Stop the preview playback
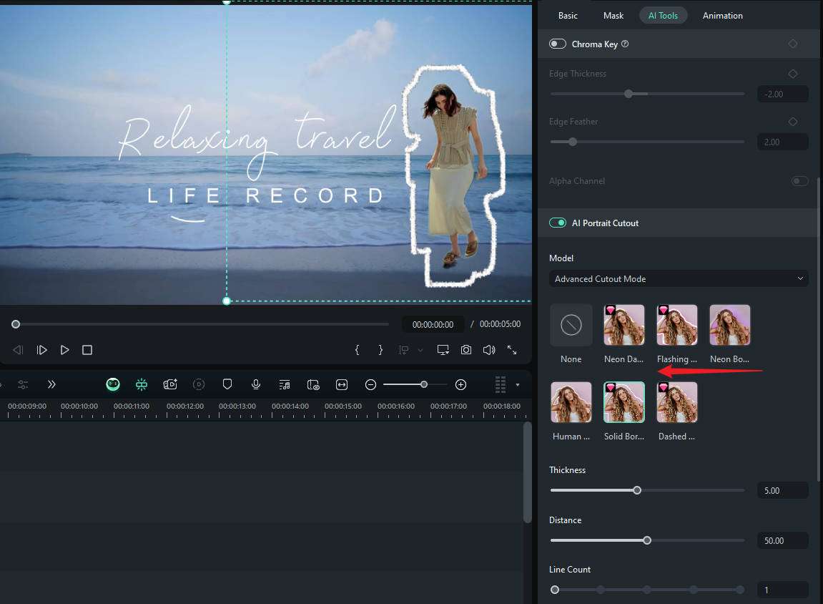Screen dimensions: 823x604 87,350
